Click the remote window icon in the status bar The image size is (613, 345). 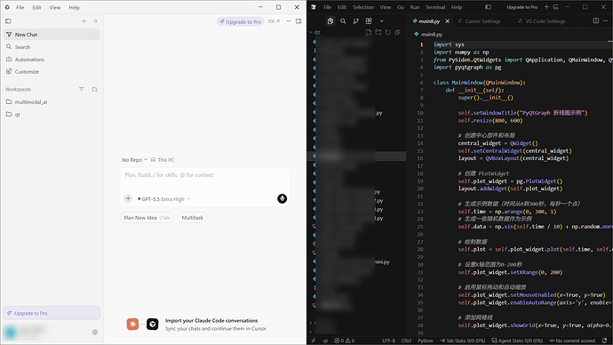click(x=313, y=341)
